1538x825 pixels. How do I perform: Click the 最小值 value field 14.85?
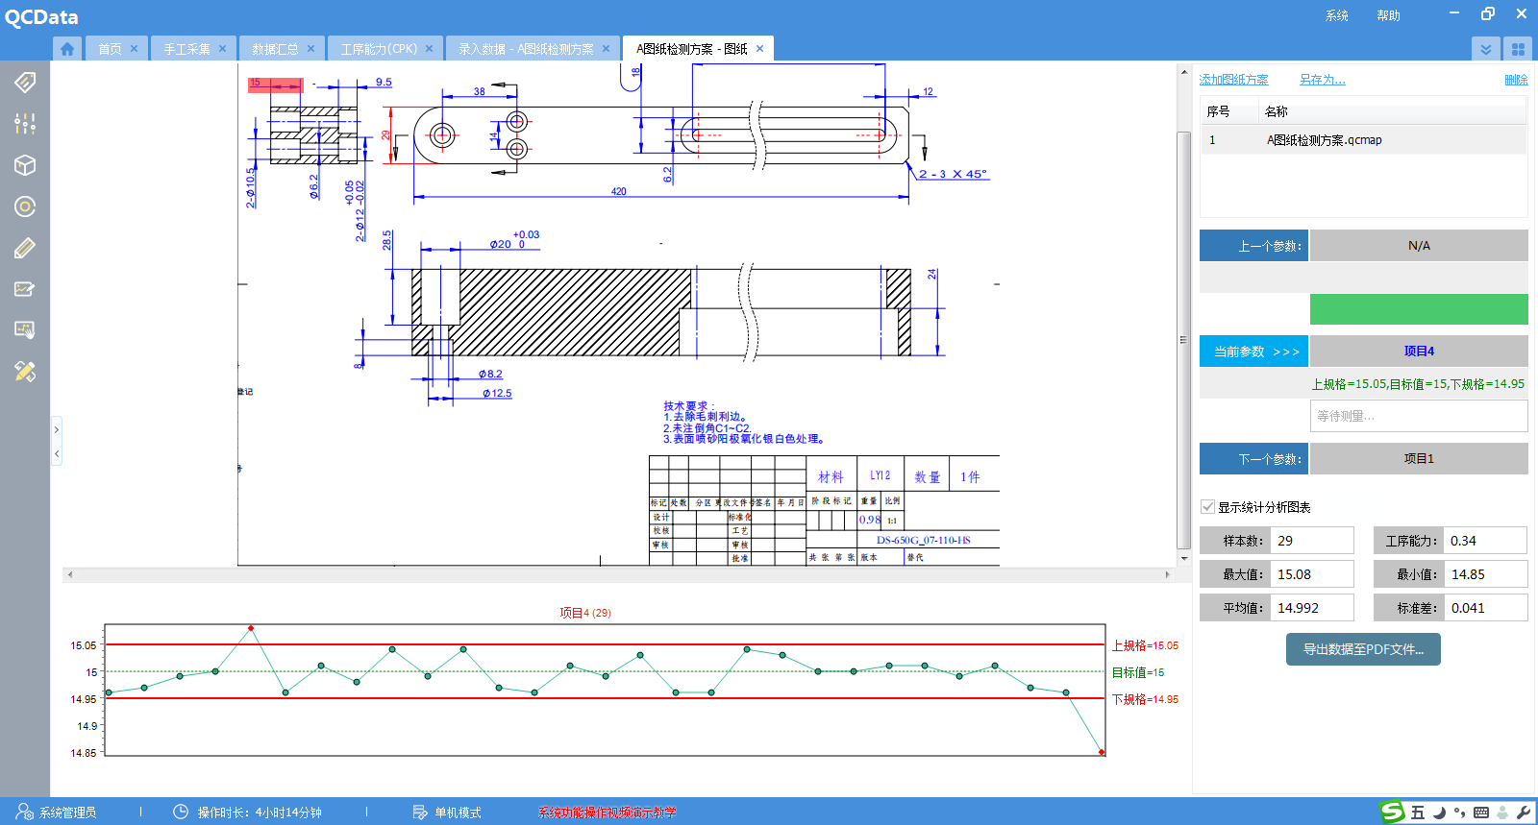pyautogui.click(x=1486, y=574)
